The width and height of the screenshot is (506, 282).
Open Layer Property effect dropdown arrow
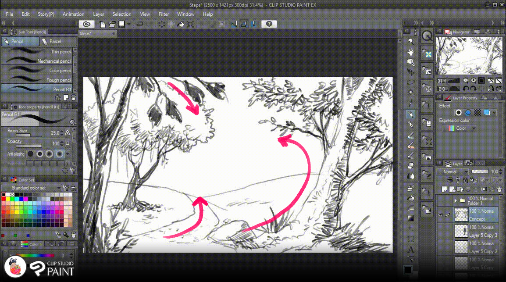(495, 112)
